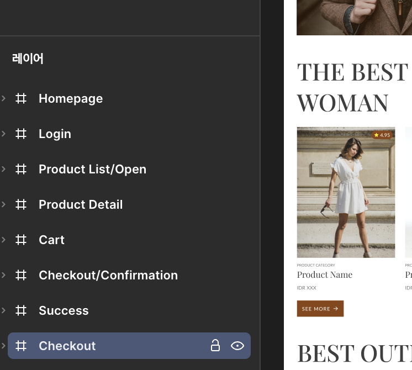The image size is (412, 370).
Task: Expand the Login layer
Action: (3, 134)
